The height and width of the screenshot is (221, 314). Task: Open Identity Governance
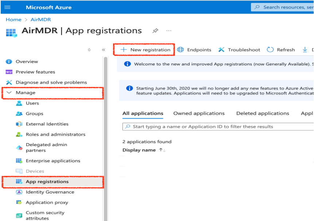pyautogui.click(x=50, y=192)
